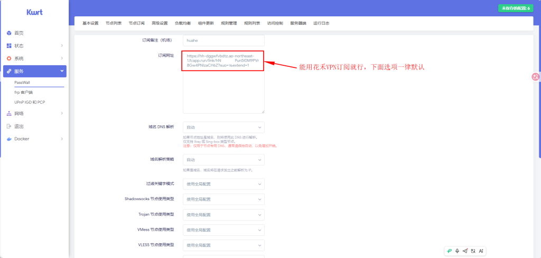Switch to the 高级设置 tab

(x=160, y=23)
